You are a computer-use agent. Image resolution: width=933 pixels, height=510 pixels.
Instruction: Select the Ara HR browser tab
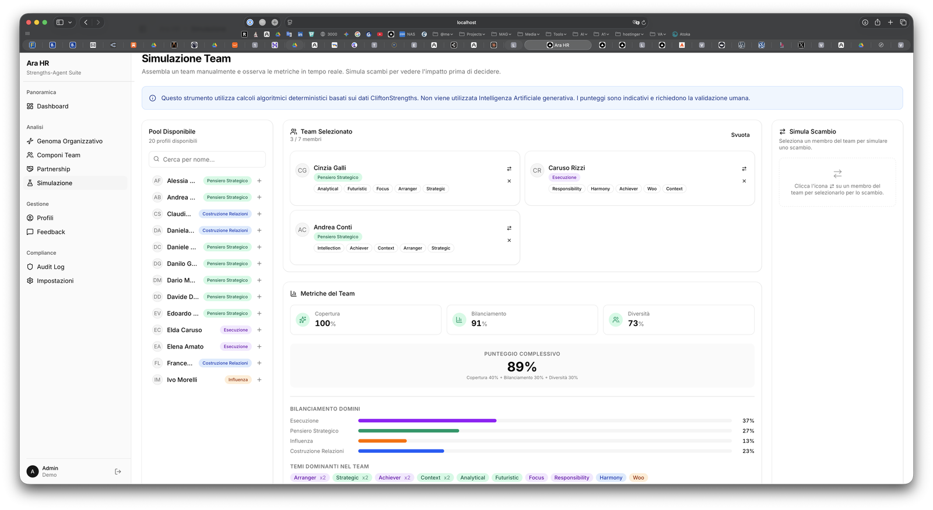coord(558,45)
